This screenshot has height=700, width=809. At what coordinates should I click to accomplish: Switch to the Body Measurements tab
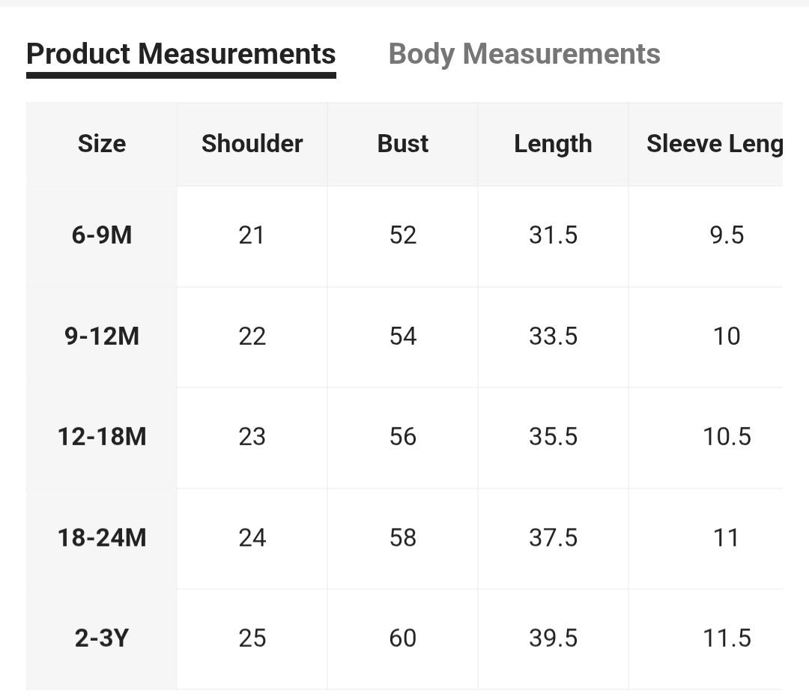pyautogui.click(x=524, y=54)
